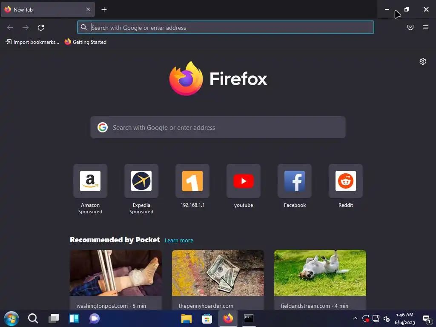Open the washingtonpost.com story thumbnail
436x327 pixels.
[x=116, y=273]
